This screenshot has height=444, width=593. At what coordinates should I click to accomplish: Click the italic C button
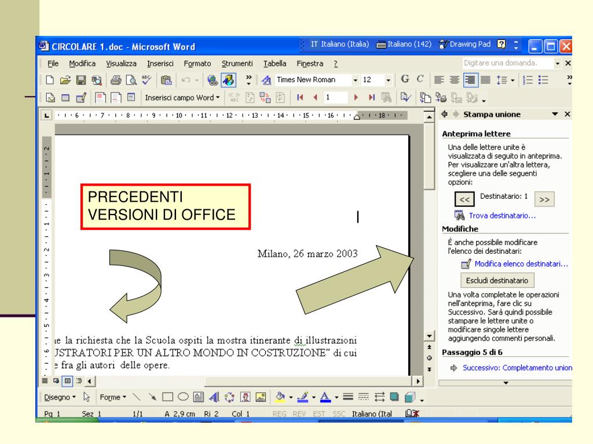click(420, 79)
